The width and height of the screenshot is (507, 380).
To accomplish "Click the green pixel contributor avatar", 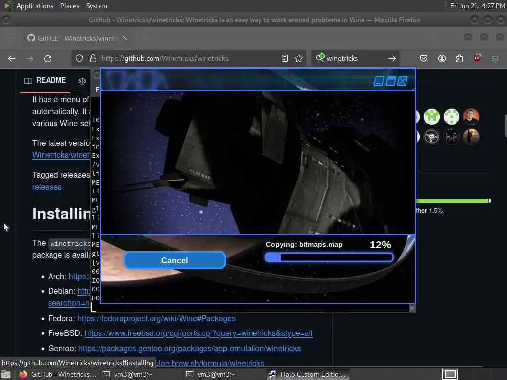I will 432,117.
